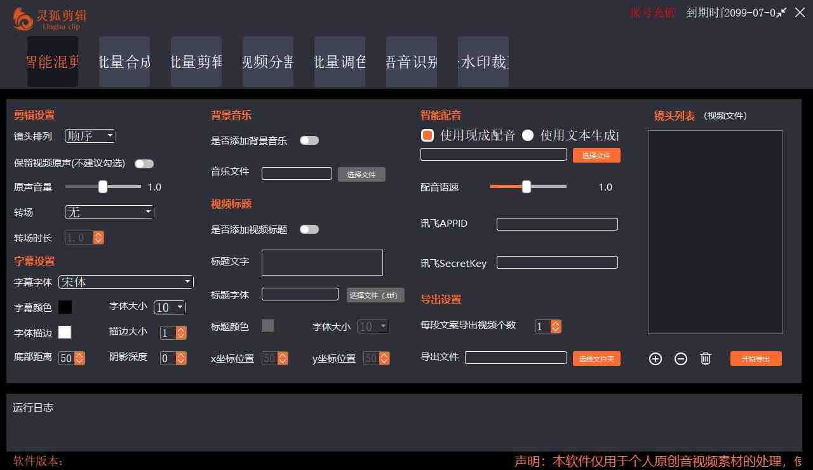The height and width of the screenshot is (470, 813).
Task: Turn on the 保留视频原声 switch
Action: click(144, 163)
